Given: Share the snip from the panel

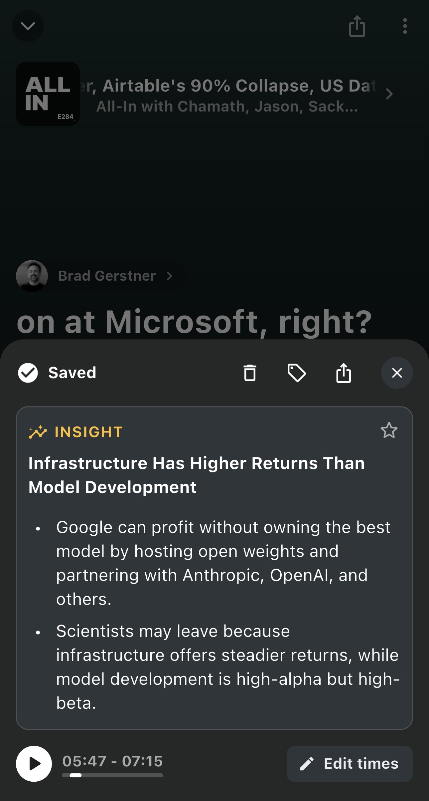Looking at the screenshot, I should tap(344, 373).
